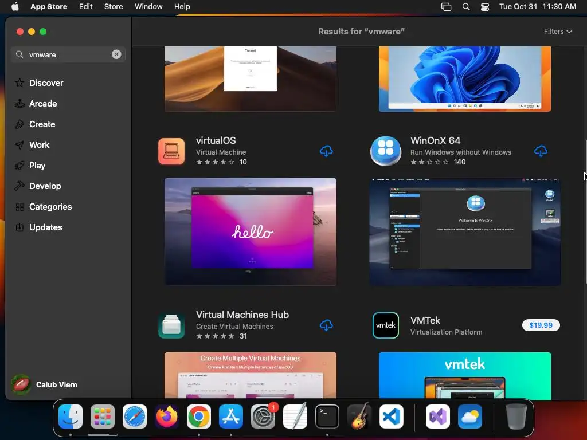This screenshot has width=587, height=440.
Task: Expand the Filters dropdown
Action: coord(558,32)
